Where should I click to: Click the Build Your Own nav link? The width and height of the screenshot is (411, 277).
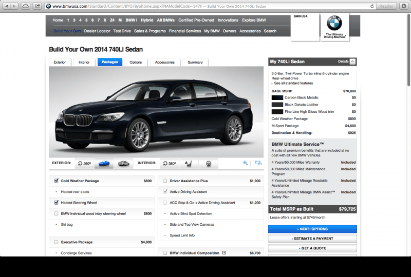pos(67,31)
